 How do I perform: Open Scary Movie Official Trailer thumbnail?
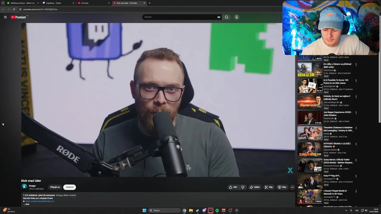[310, 165]
